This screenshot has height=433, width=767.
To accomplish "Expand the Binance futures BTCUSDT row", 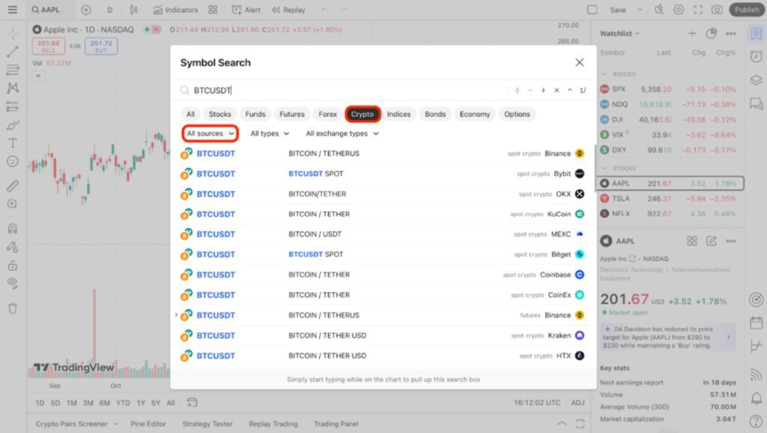I will [x=176, y=315].
